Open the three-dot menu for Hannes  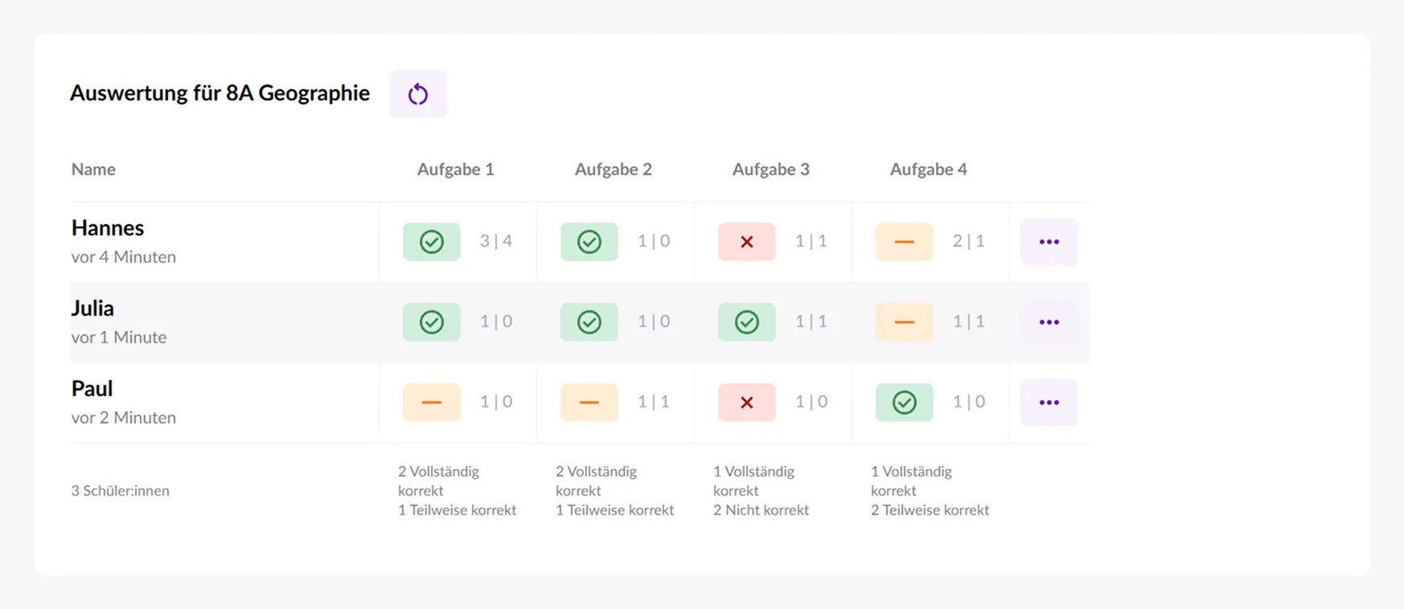tap(1049, 242)
